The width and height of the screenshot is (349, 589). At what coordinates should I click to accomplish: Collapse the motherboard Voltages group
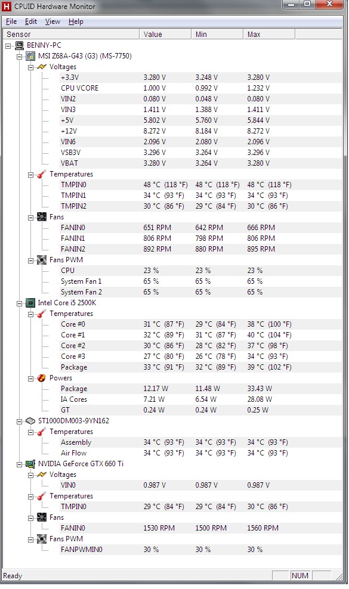tap(31, 67)
